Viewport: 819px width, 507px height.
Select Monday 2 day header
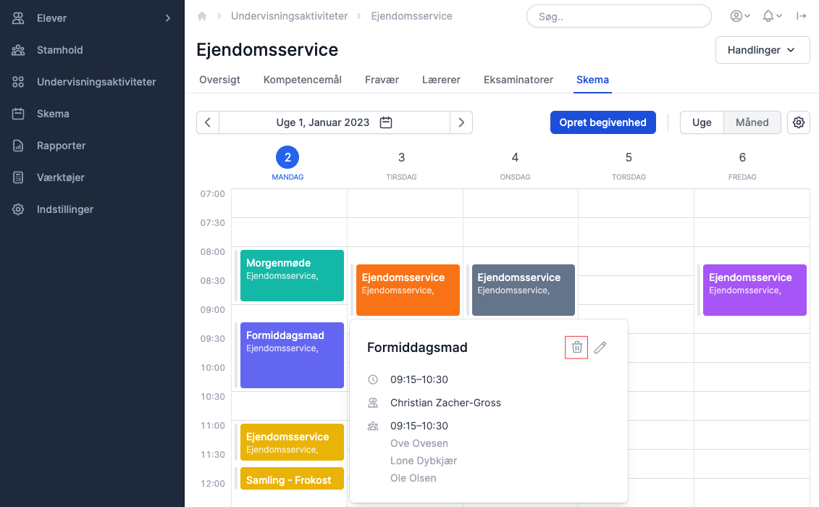[x=287, y=164]
